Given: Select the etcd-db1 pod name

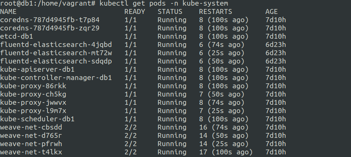Looking at the screenshot, I should [17, 36].
